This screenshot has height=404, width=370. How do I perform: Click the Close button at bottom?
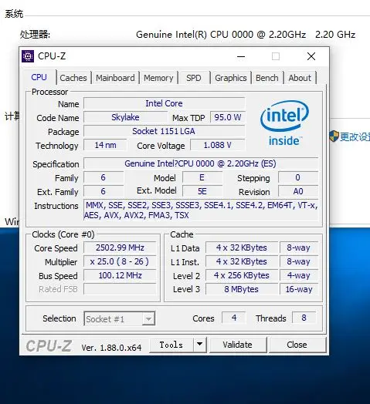pos(297,345)
